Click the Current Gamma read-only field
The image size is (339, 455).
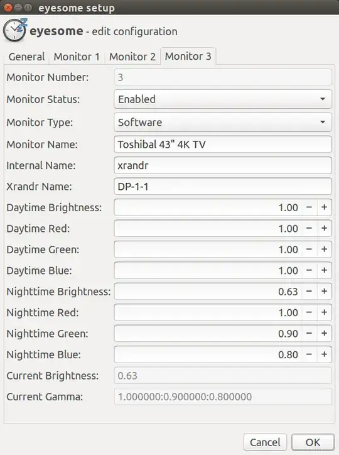tap(223, 397)
